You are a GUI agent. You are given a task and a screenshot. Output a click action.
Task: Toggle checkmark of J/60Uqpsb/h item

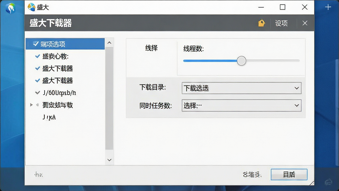click(37, 93)
